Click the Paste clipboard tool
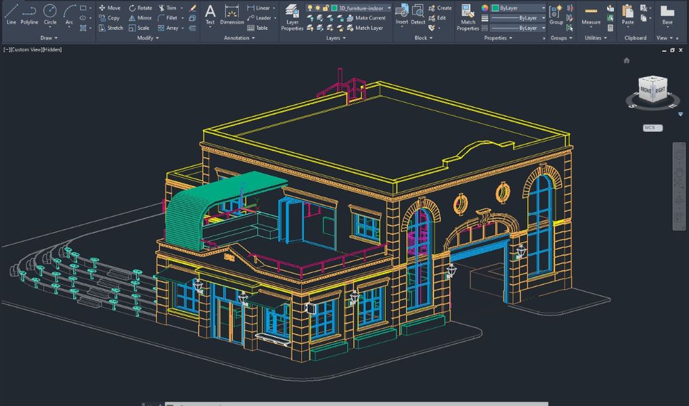 (627, 14)
